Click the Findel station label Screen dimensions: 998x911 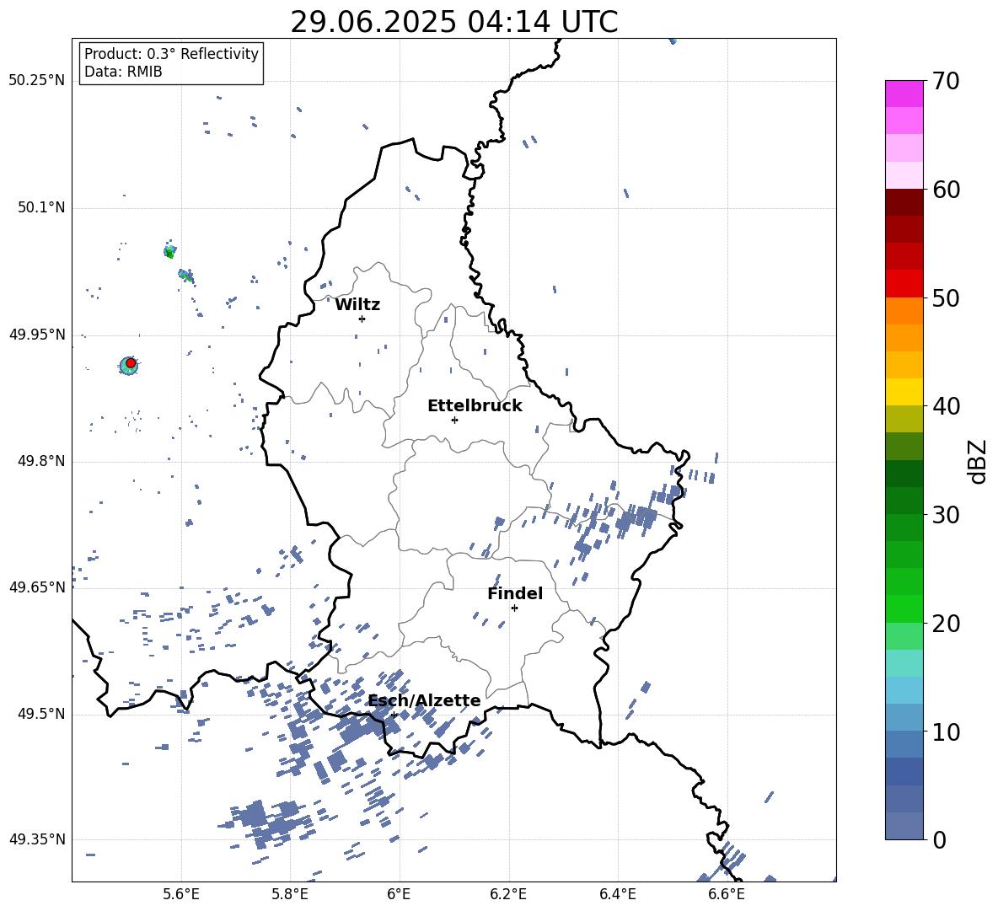click(515, 593)
